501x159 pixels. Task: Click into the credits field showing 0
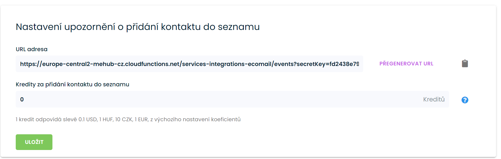pos(204,99)
